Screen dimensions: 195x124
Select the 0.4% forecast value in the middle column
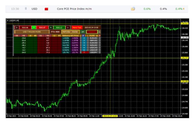[x=163, y=9]
